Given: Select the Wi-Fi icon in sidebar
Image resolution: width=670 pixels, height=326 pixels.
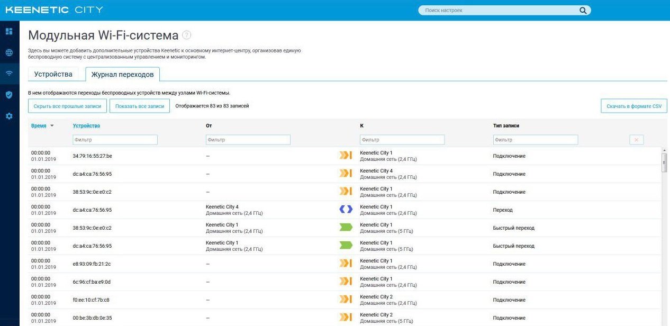Looking at the screenshot, I should coord(9,74).
